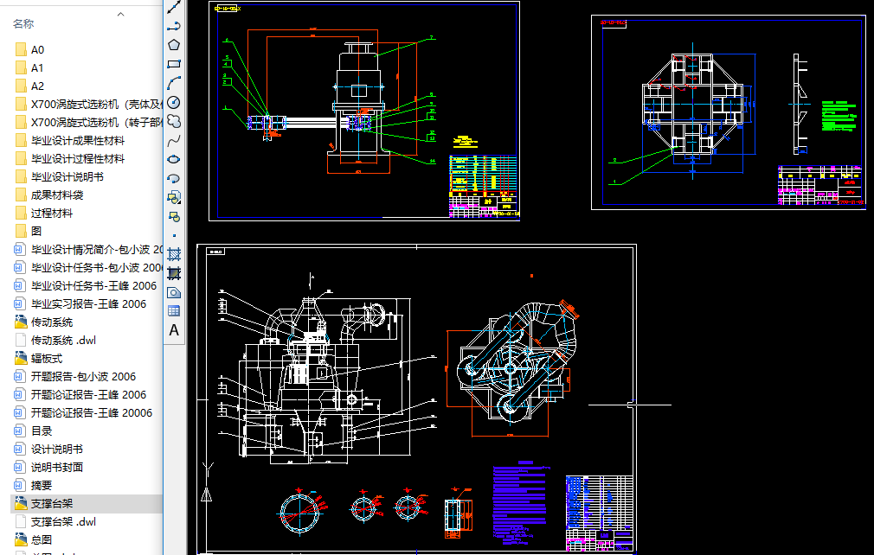Click the Table tool icon

click(x=174, y=311)
